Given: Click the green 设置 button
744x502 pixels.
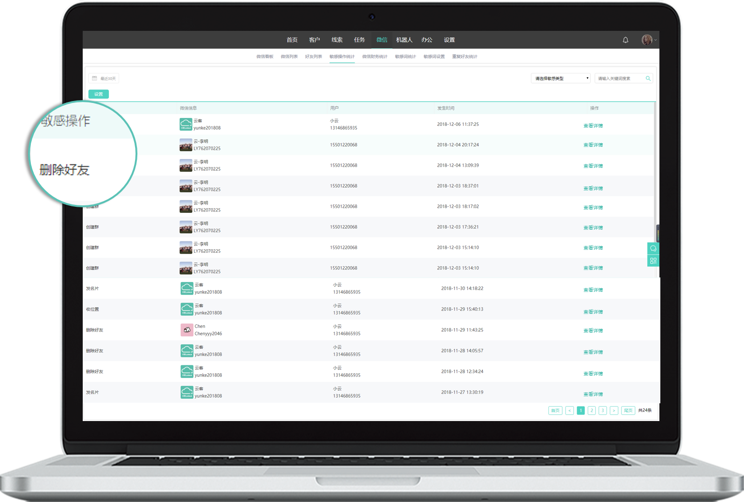Looking at the screenshot, I should click(x=99, y=94).
